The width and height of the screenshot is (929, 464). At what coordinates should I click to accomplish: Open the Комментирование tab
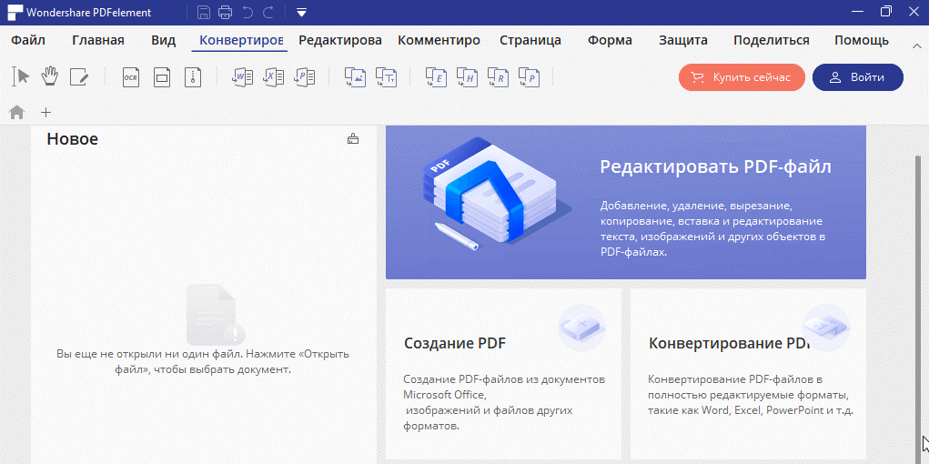(439, 40)
